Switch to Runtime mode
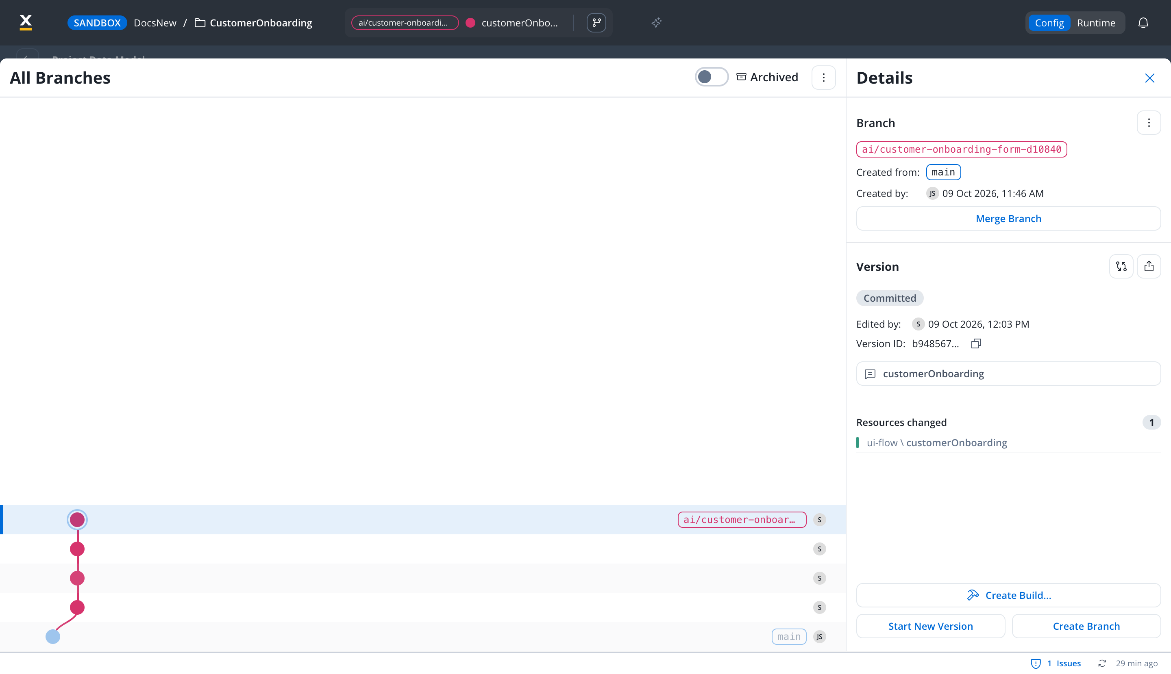 (1096, 23)
